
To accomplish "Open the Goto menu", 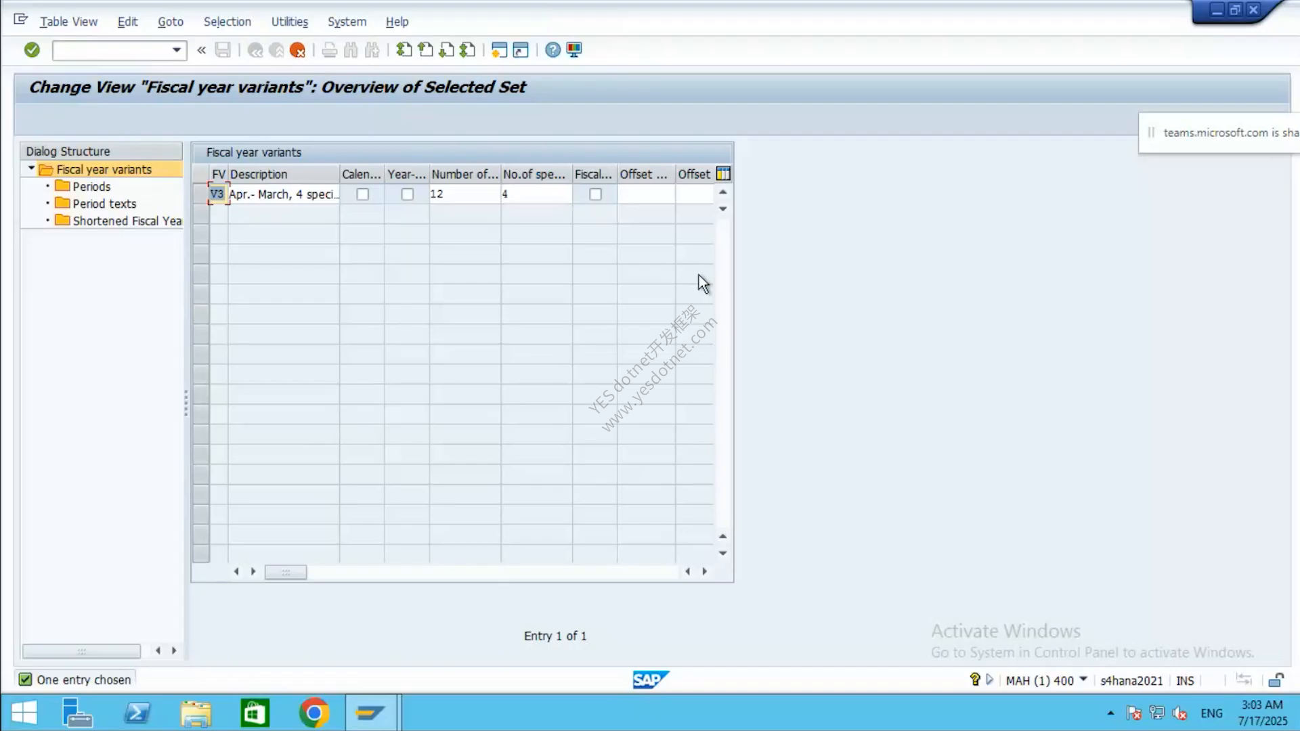I will tap(171, 22).
